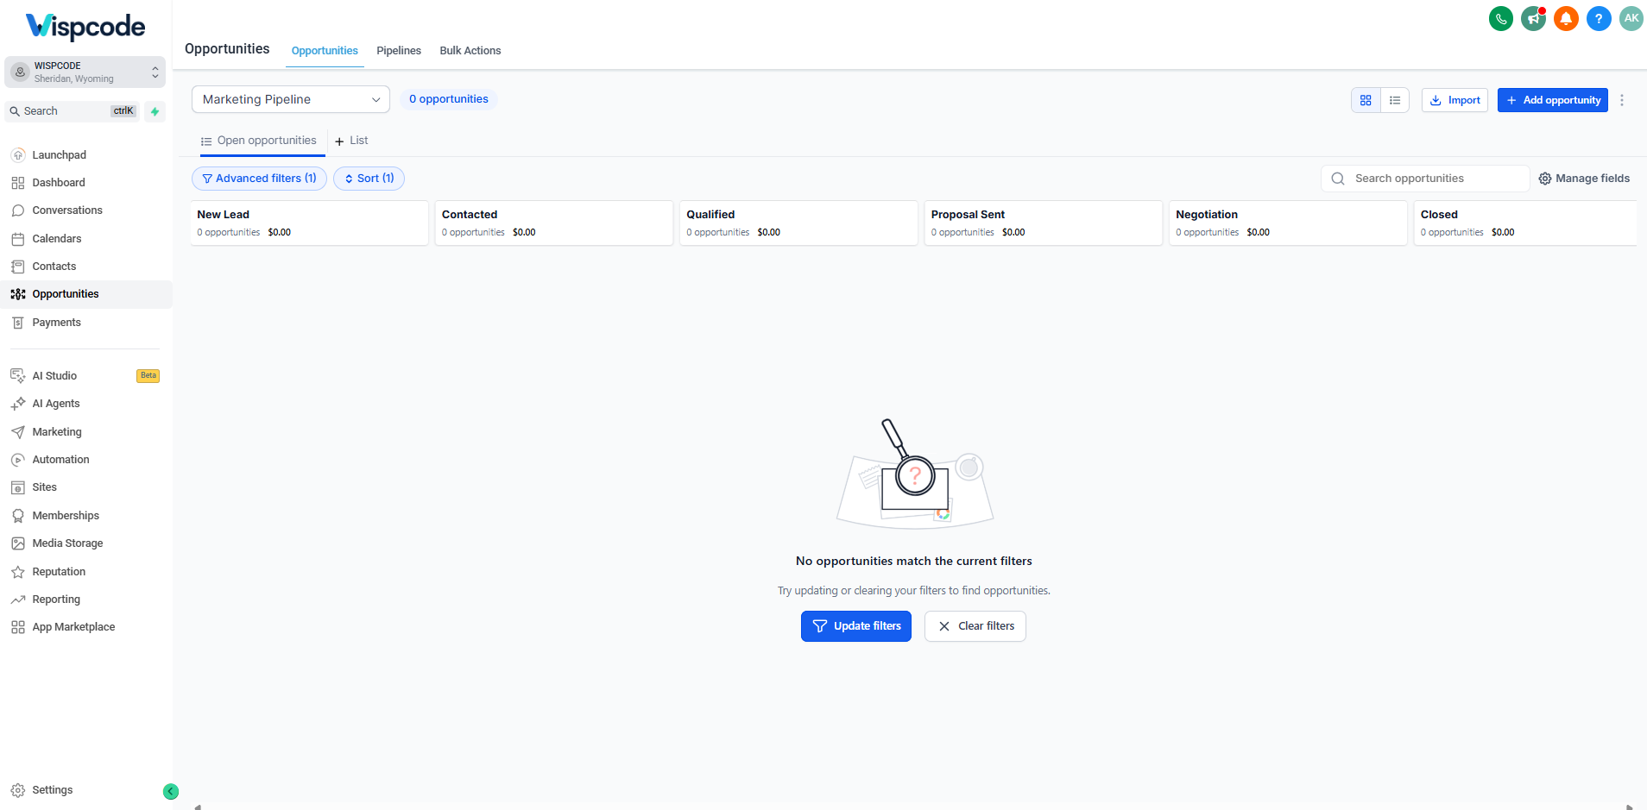Expand the Marketing Pipeline dropdown
The image size is (1647, 810).
point(291,99)
